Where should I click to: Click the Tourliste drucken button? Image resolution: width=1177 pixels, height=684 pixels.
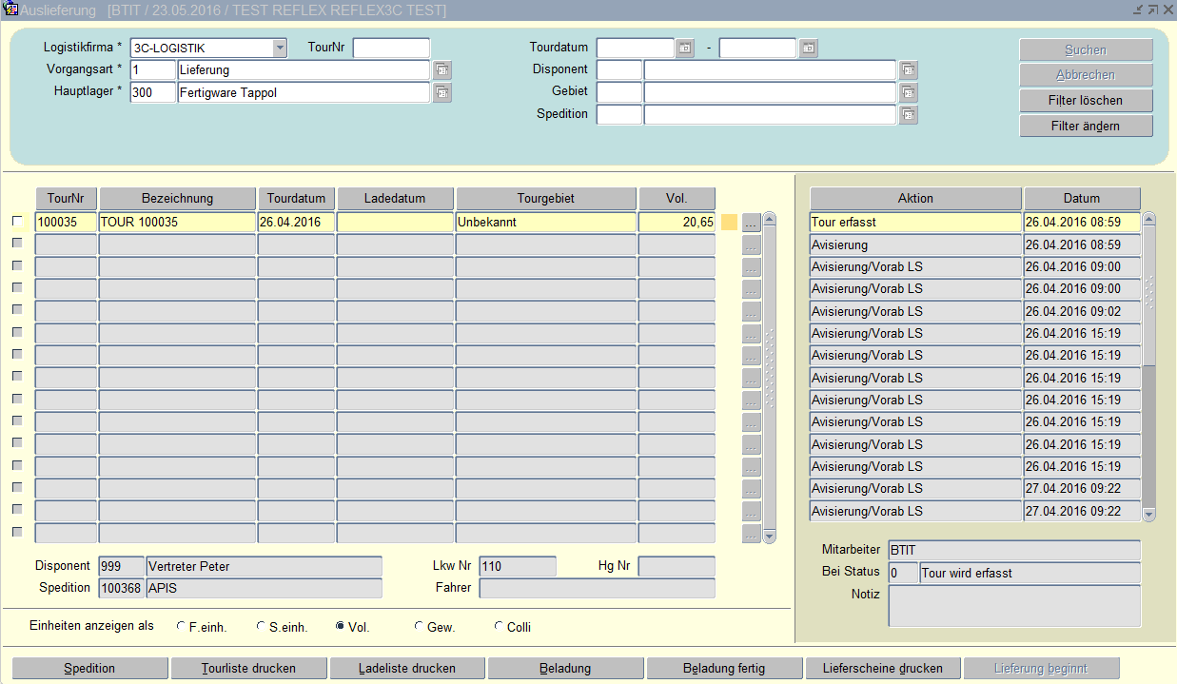pyautogui.click(x=248, y=669)
